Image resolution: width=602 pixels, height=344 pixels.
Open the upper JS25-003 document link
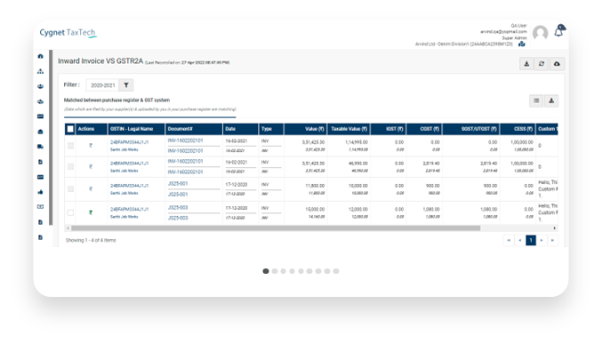tap(178, 208)
